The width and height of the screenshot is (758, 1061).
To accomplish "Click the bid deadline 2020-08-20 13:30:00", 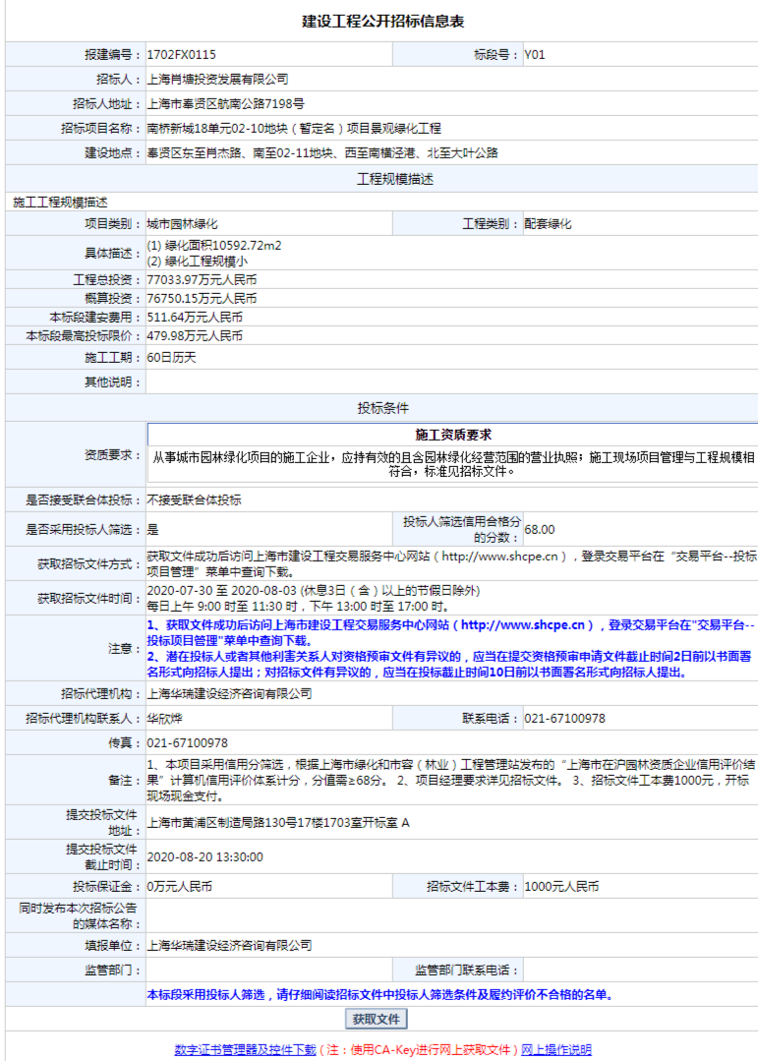I will (204, 857).
